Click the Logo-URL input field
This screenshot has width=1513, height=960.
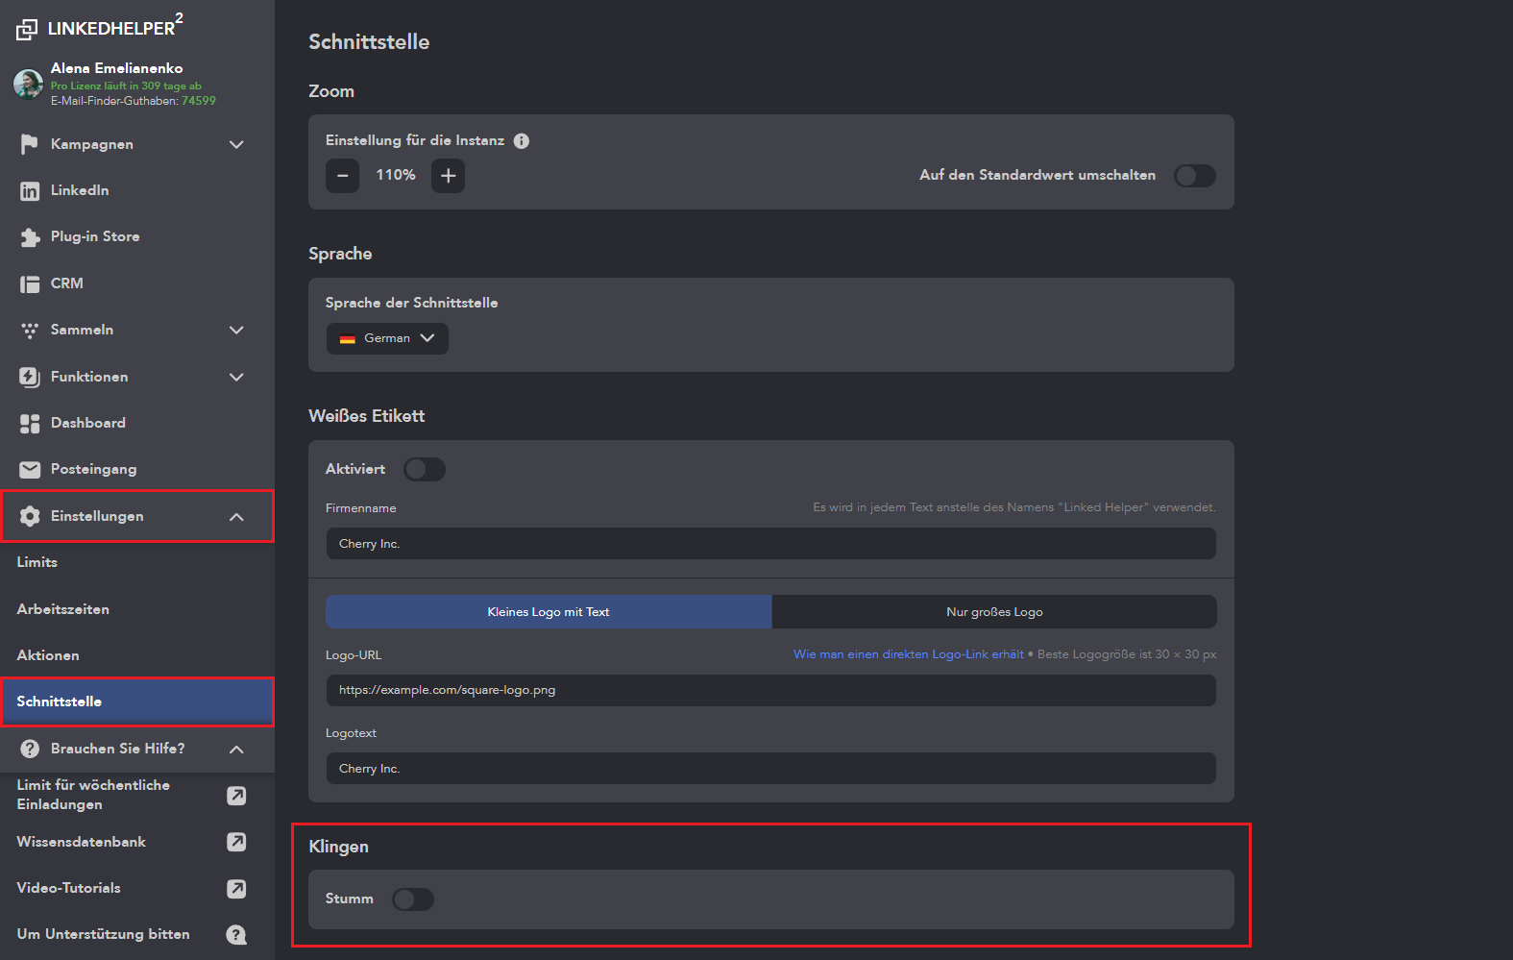coord(770,690)
